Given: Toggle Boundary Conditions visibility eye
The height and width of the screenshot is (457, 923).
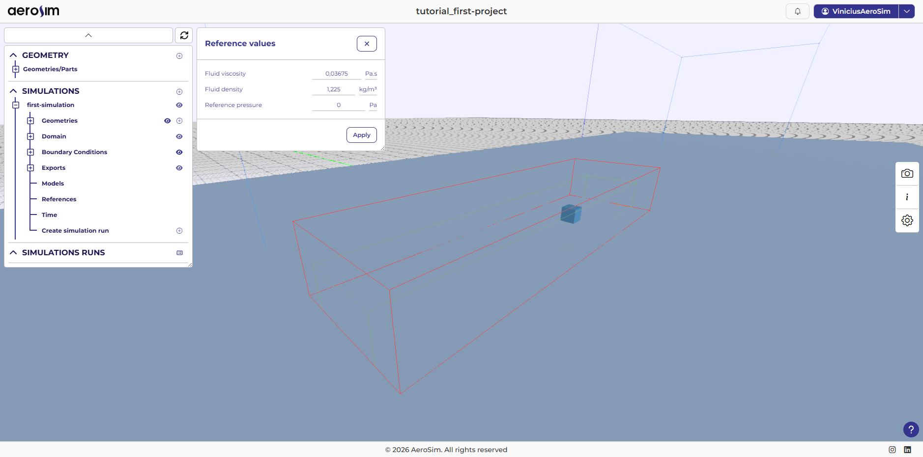Looking at the screenshot, I should [179, 152].
